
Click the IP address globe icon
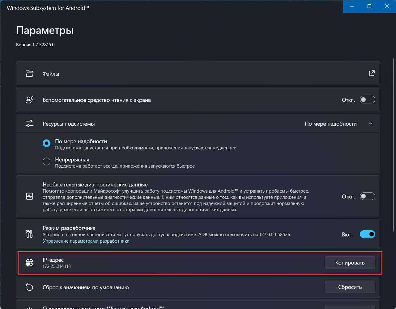point(29,263)
